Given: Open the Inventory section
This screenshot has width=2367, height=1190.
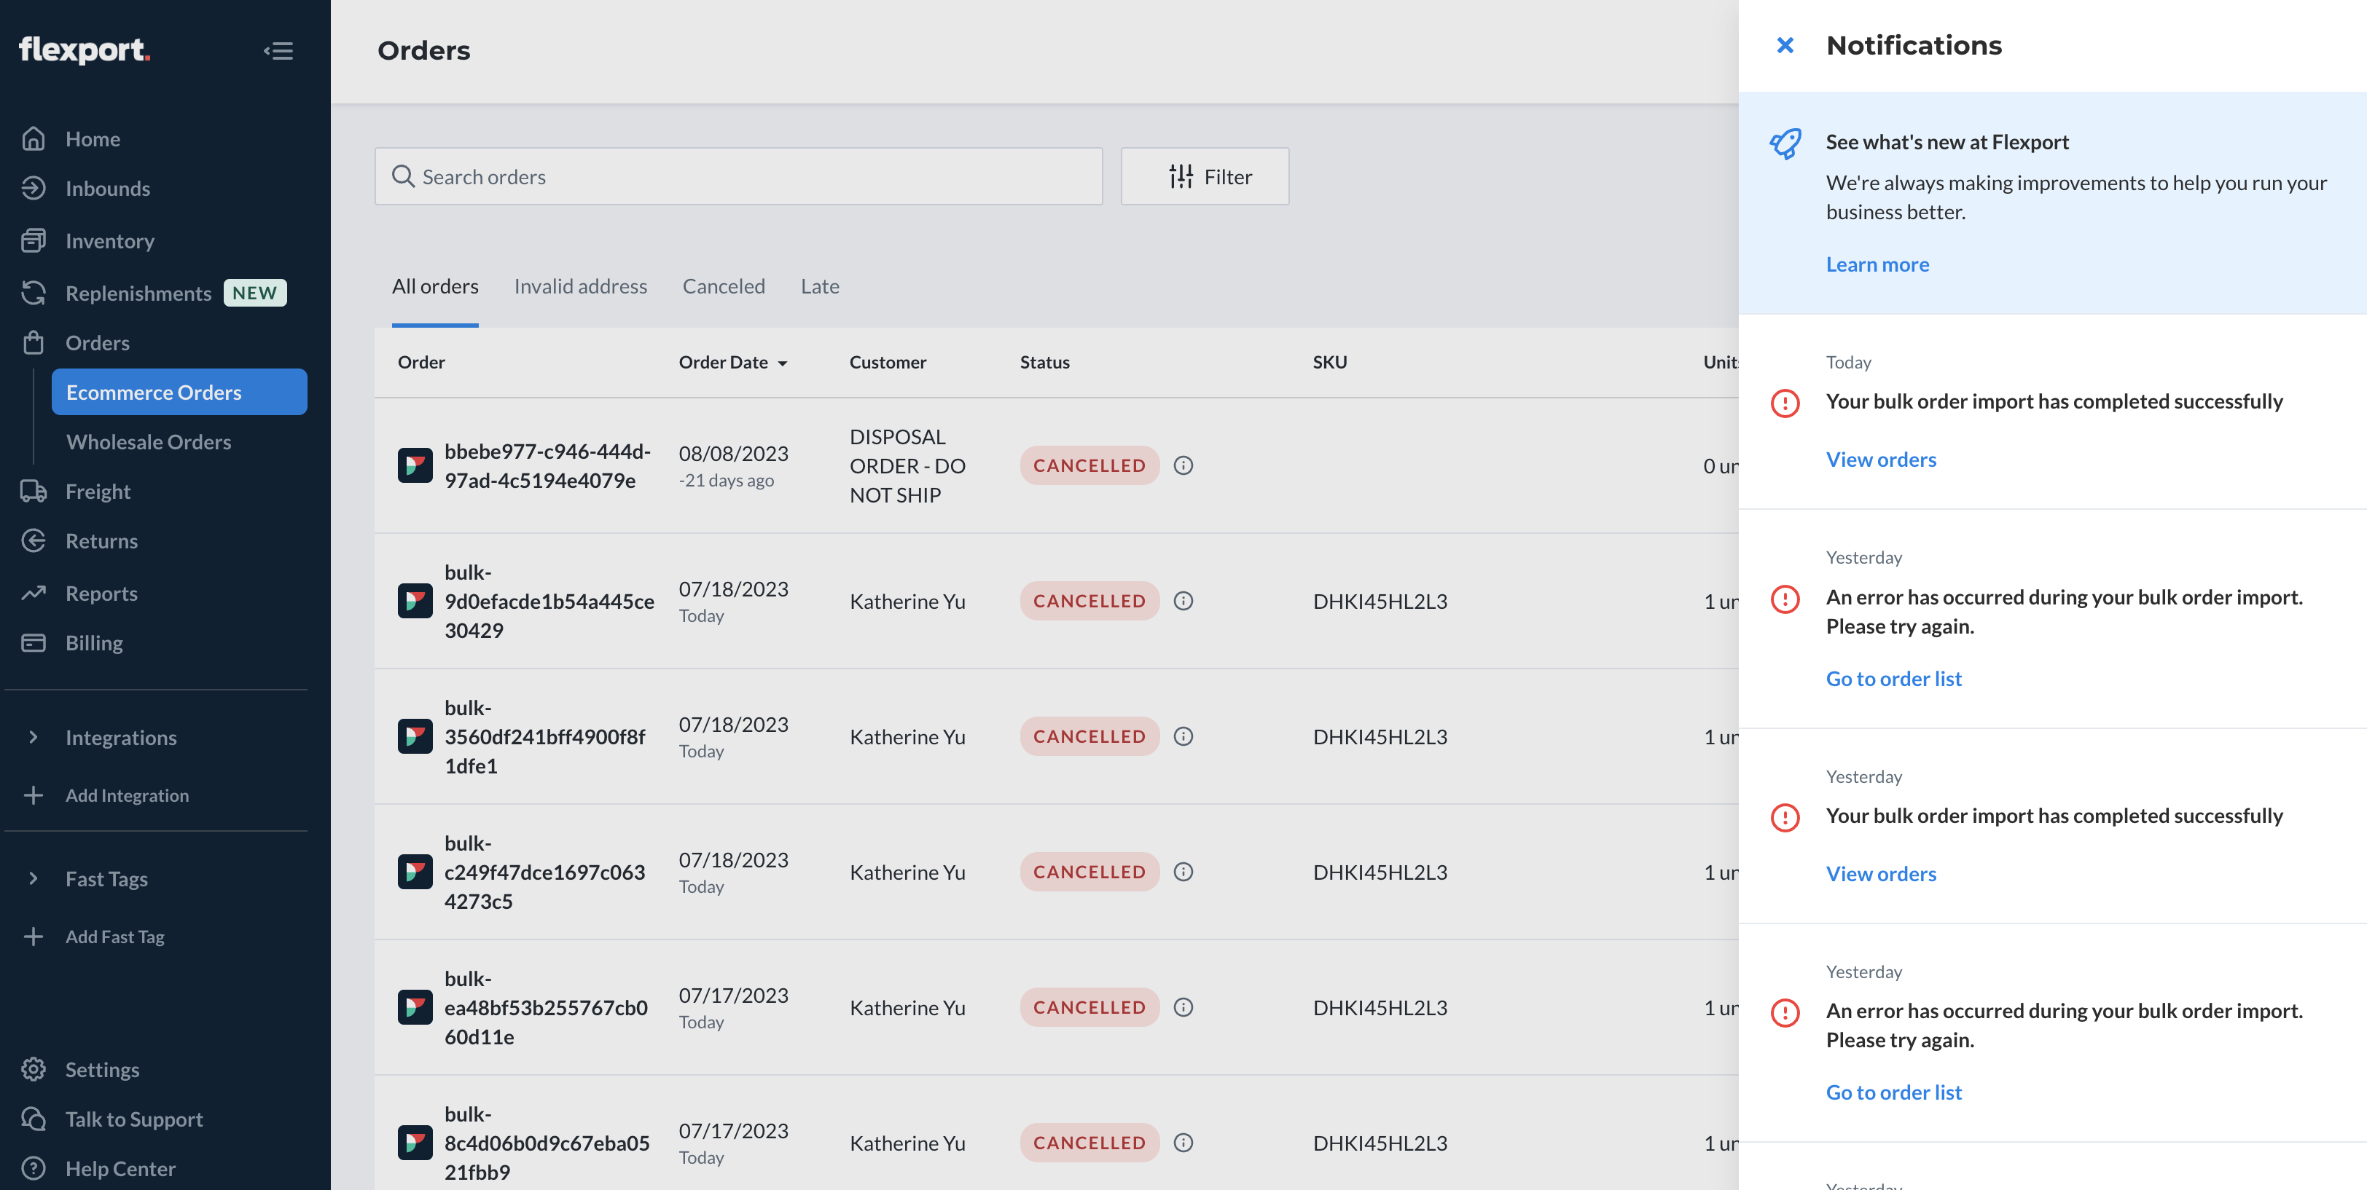Looking at the screenshot, I should point(109,240).
